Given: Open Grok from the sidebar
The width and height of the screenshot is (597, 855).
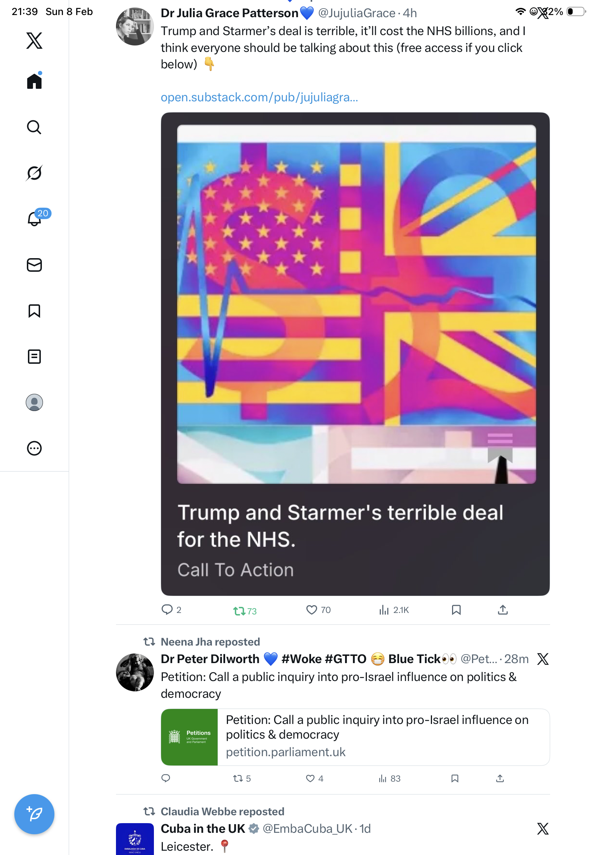Looking at the screenshot, I should click(34, 173).
